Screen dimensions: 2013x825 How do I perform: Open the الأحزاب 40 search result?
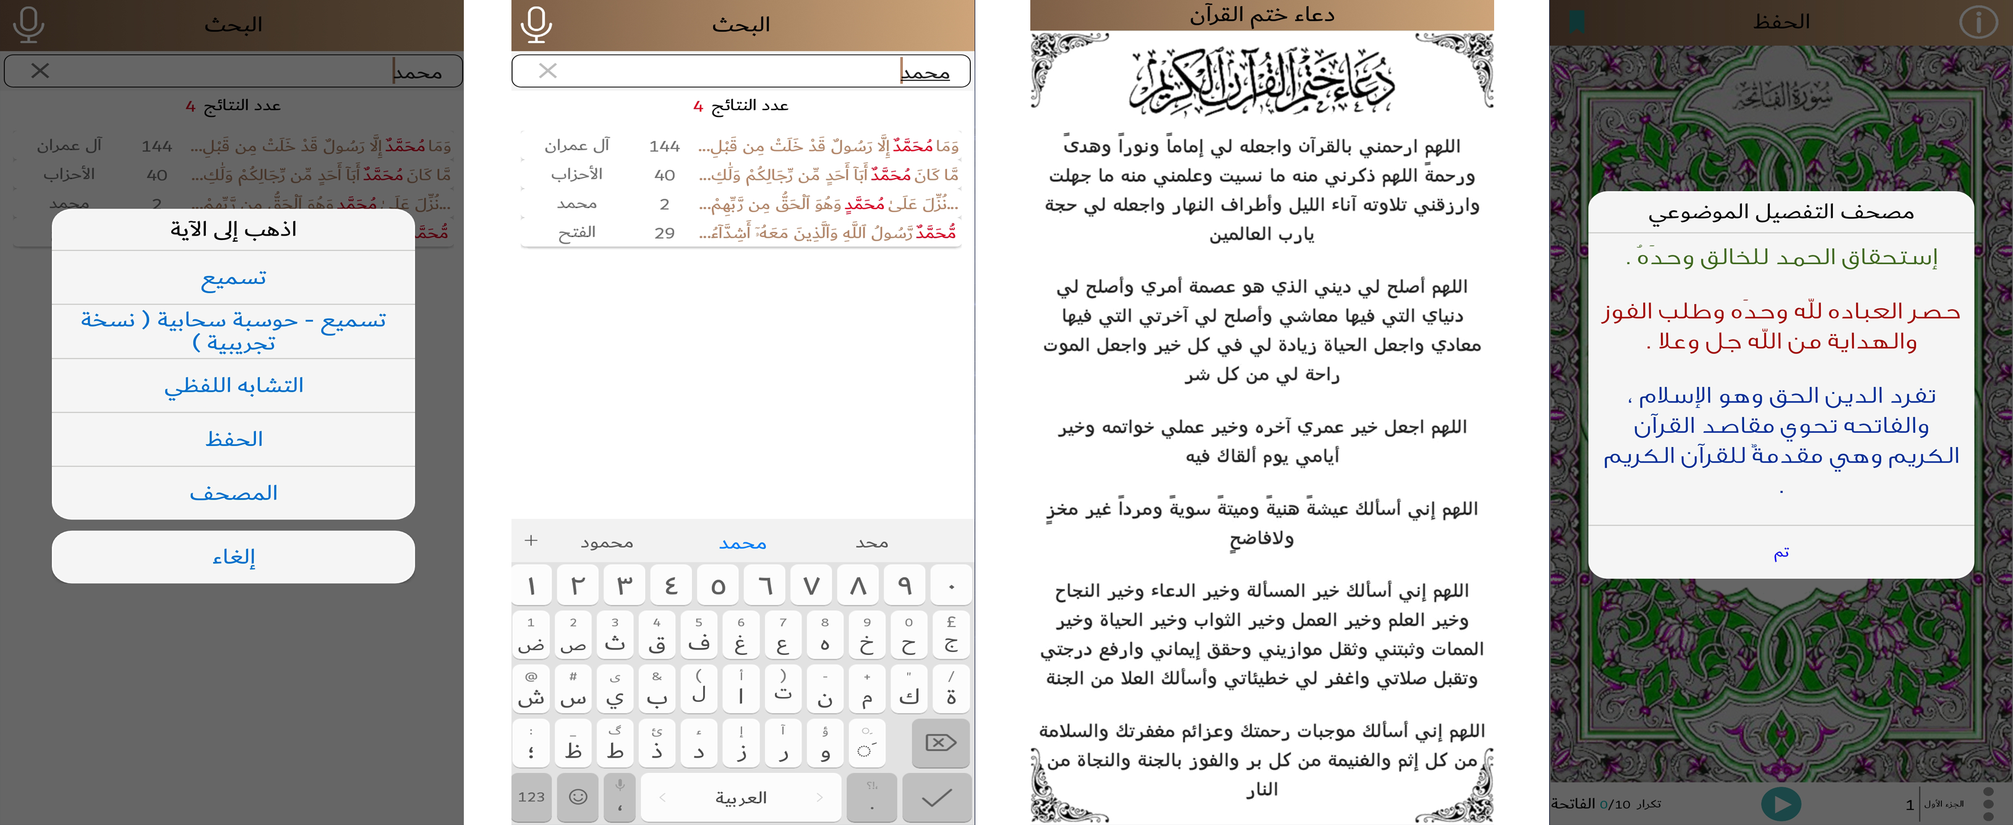(x=741, y=174)
